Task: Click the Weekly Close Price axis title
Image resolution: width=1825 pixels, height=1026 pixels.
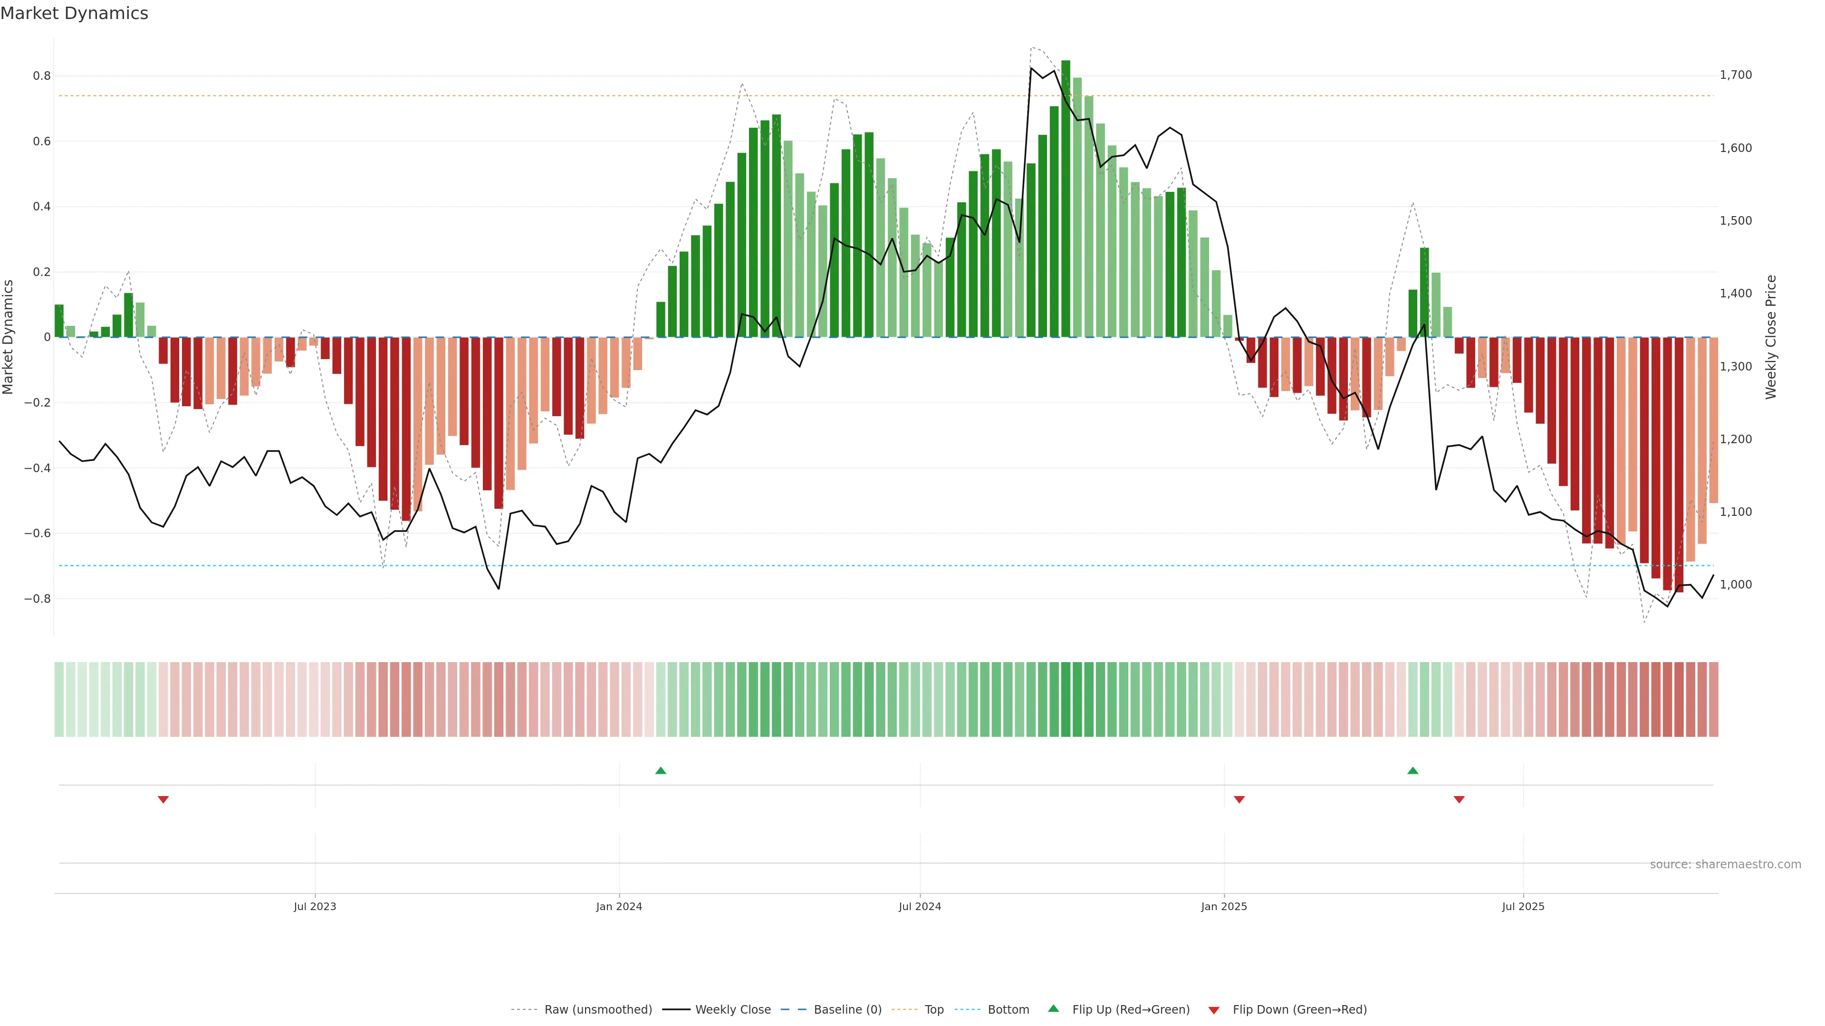Action: [1770, 337]
